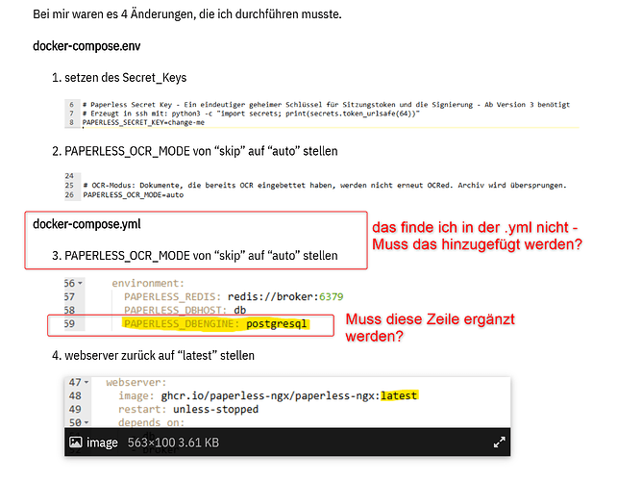Expand the webserver image to full size

[x=499, y=442]
